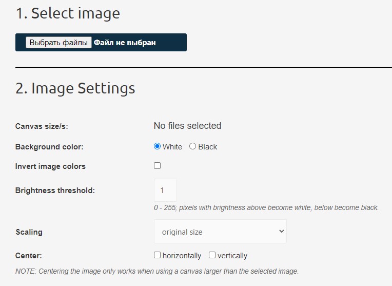The image size is (392, 286).
Task: Click the "1. Select image" heading
Action: [68, 13]
